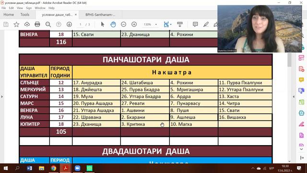Expand the left navigation pane
307x173 pixels.
[x=2, y=97]
